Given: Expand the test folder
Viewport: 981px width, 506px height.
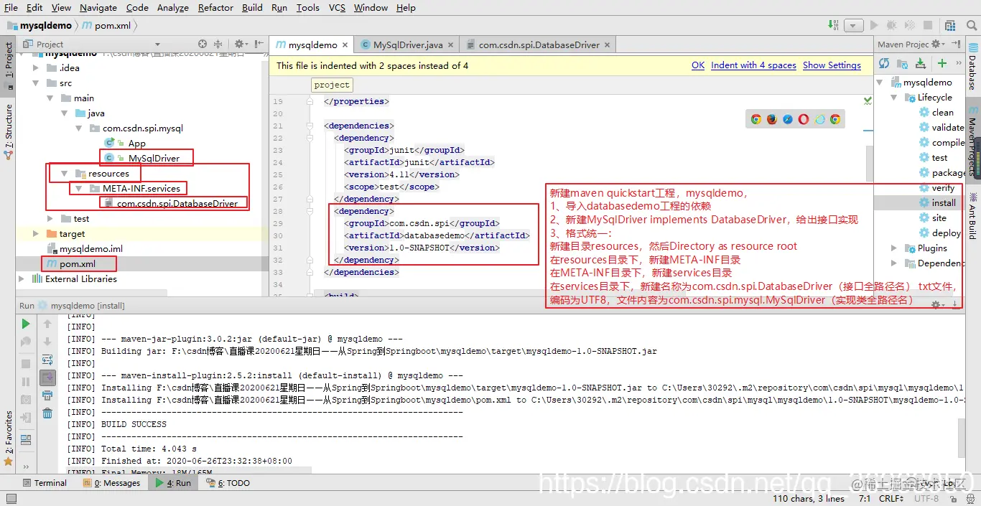Looking at the screenshot, I should 50,219.
